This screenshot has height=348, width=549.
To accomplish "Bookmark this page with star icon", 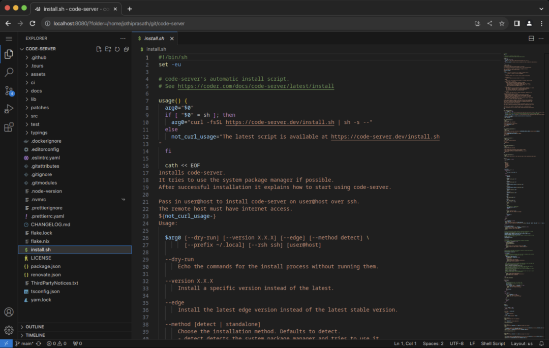I will 502,23.
